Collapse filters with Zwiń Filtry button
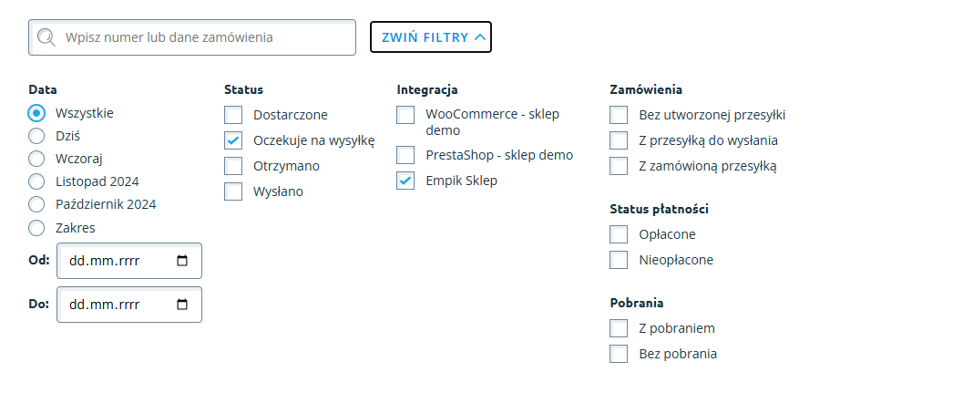The height and width of the screenshot is (393, 963). [431, 37]
